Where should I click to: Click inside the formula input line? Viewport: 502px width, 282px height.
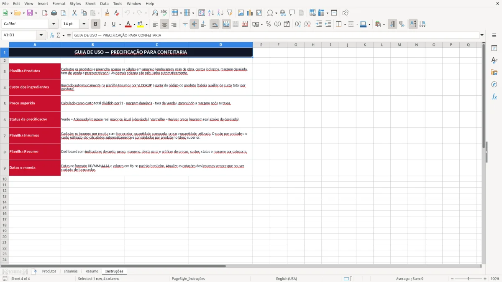pyautogui.click(x=275, y=36)
